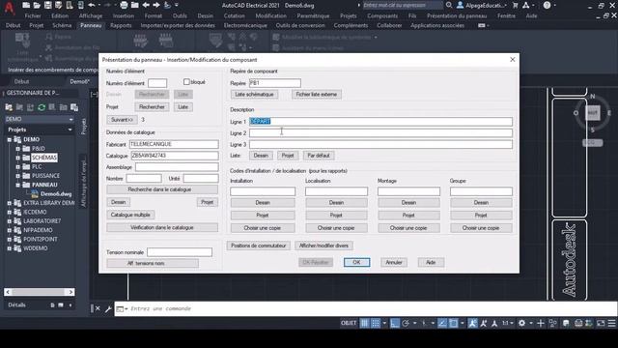Click the Suivant>> button
This screenshot has height=348, width=618.
[122, 120]
